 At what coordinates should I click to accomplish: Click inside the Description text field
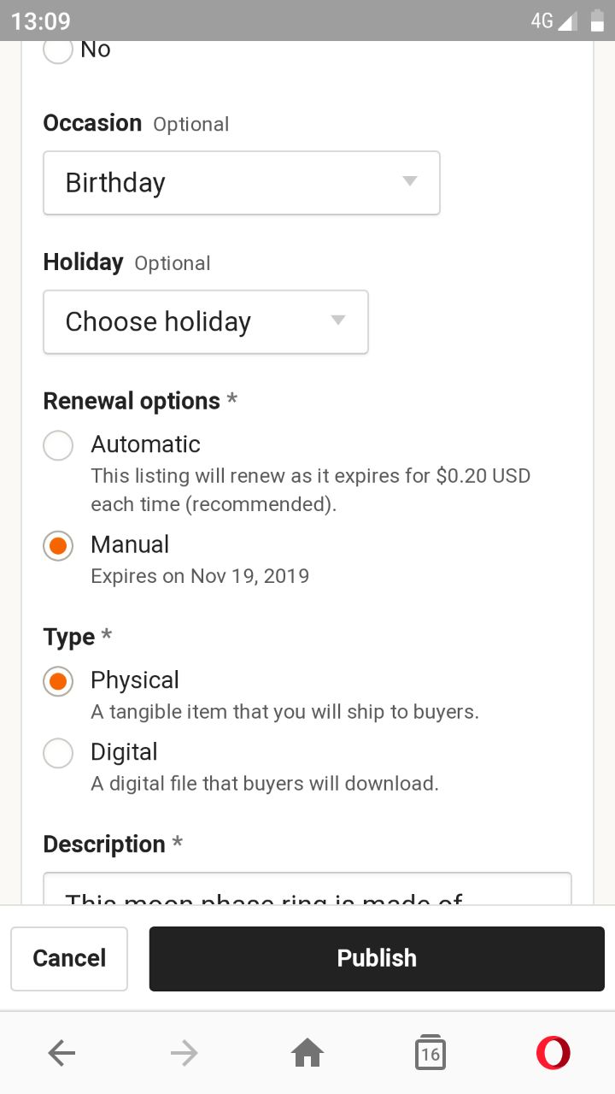307,888
